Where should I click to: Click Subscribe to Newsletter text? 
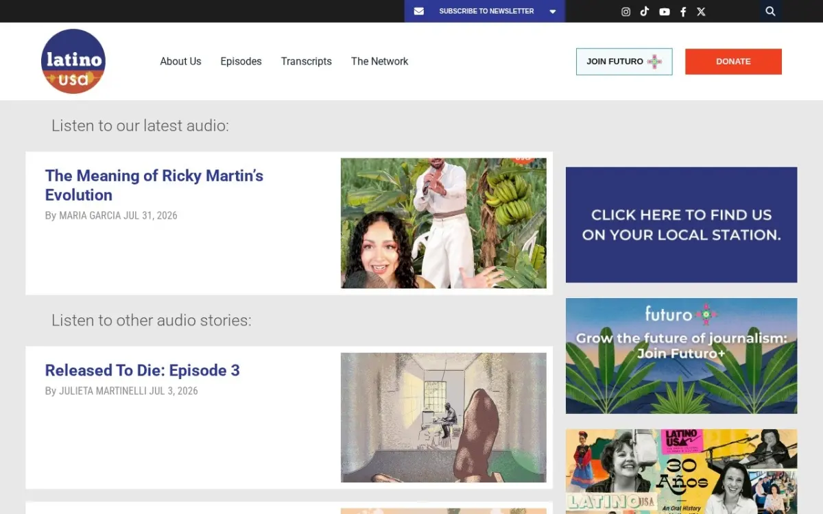(486, 11)
